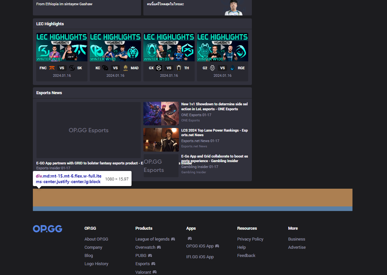Select League of legends in the Products menu

(153, 239)
